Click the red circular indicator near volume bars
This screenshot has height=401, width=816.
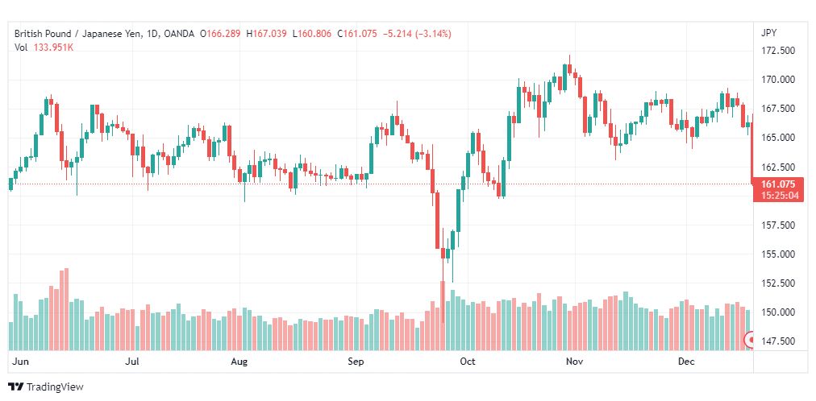click(750, 341)
